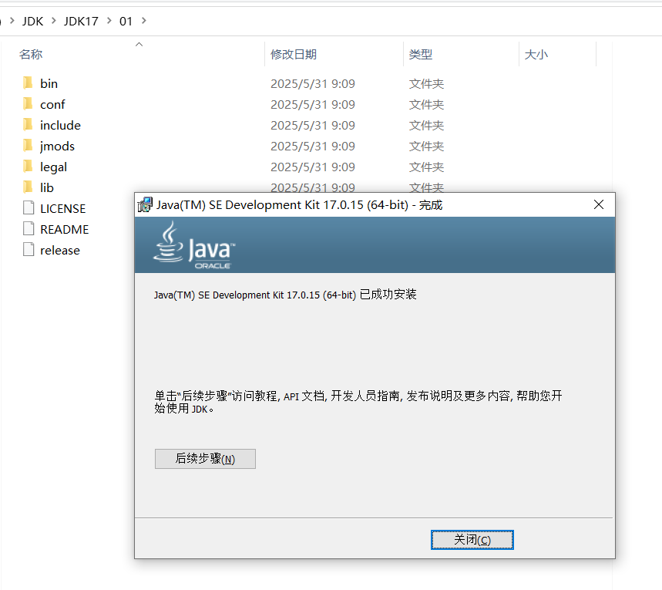Click the modified date of legal folder

coord(313,167)
